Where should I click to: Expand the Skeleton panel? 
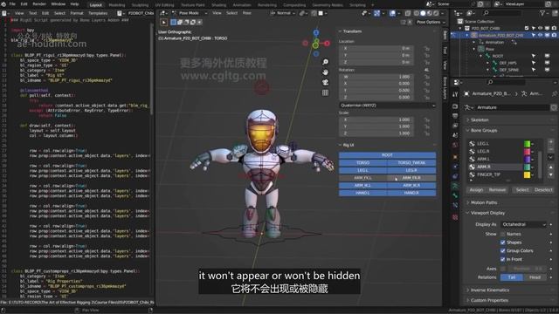coord(480,120)
